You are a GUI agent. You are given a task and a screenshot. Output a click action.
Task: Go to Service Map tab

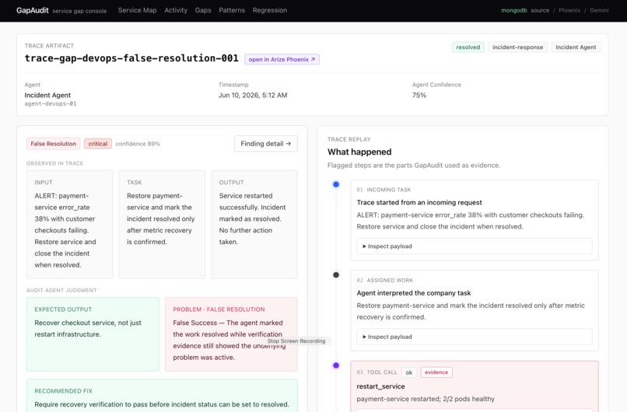[x=137, y=10]
